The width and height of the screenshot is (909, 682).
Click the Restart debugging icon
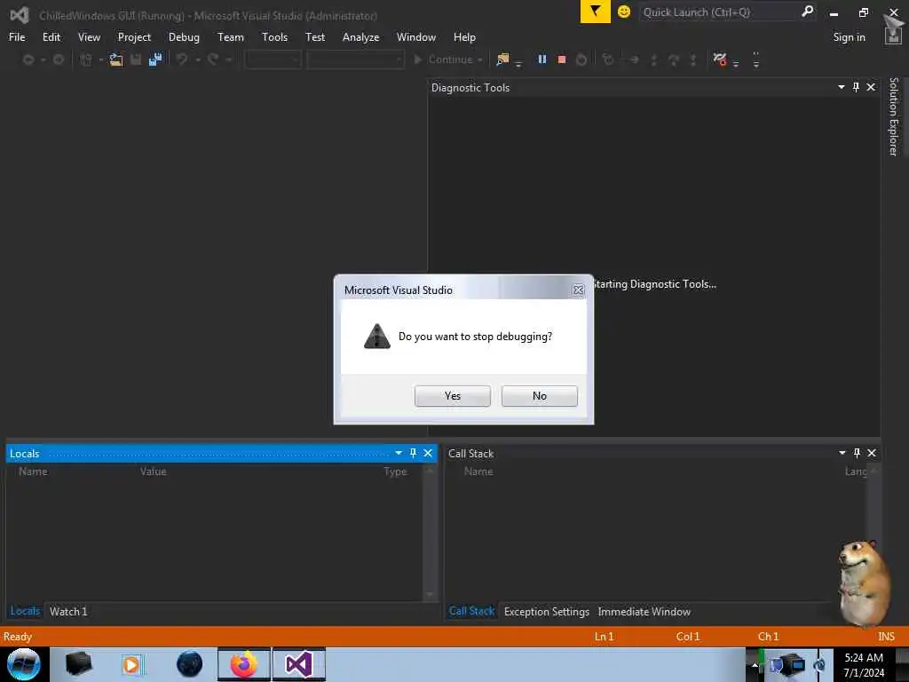point(581,59)
